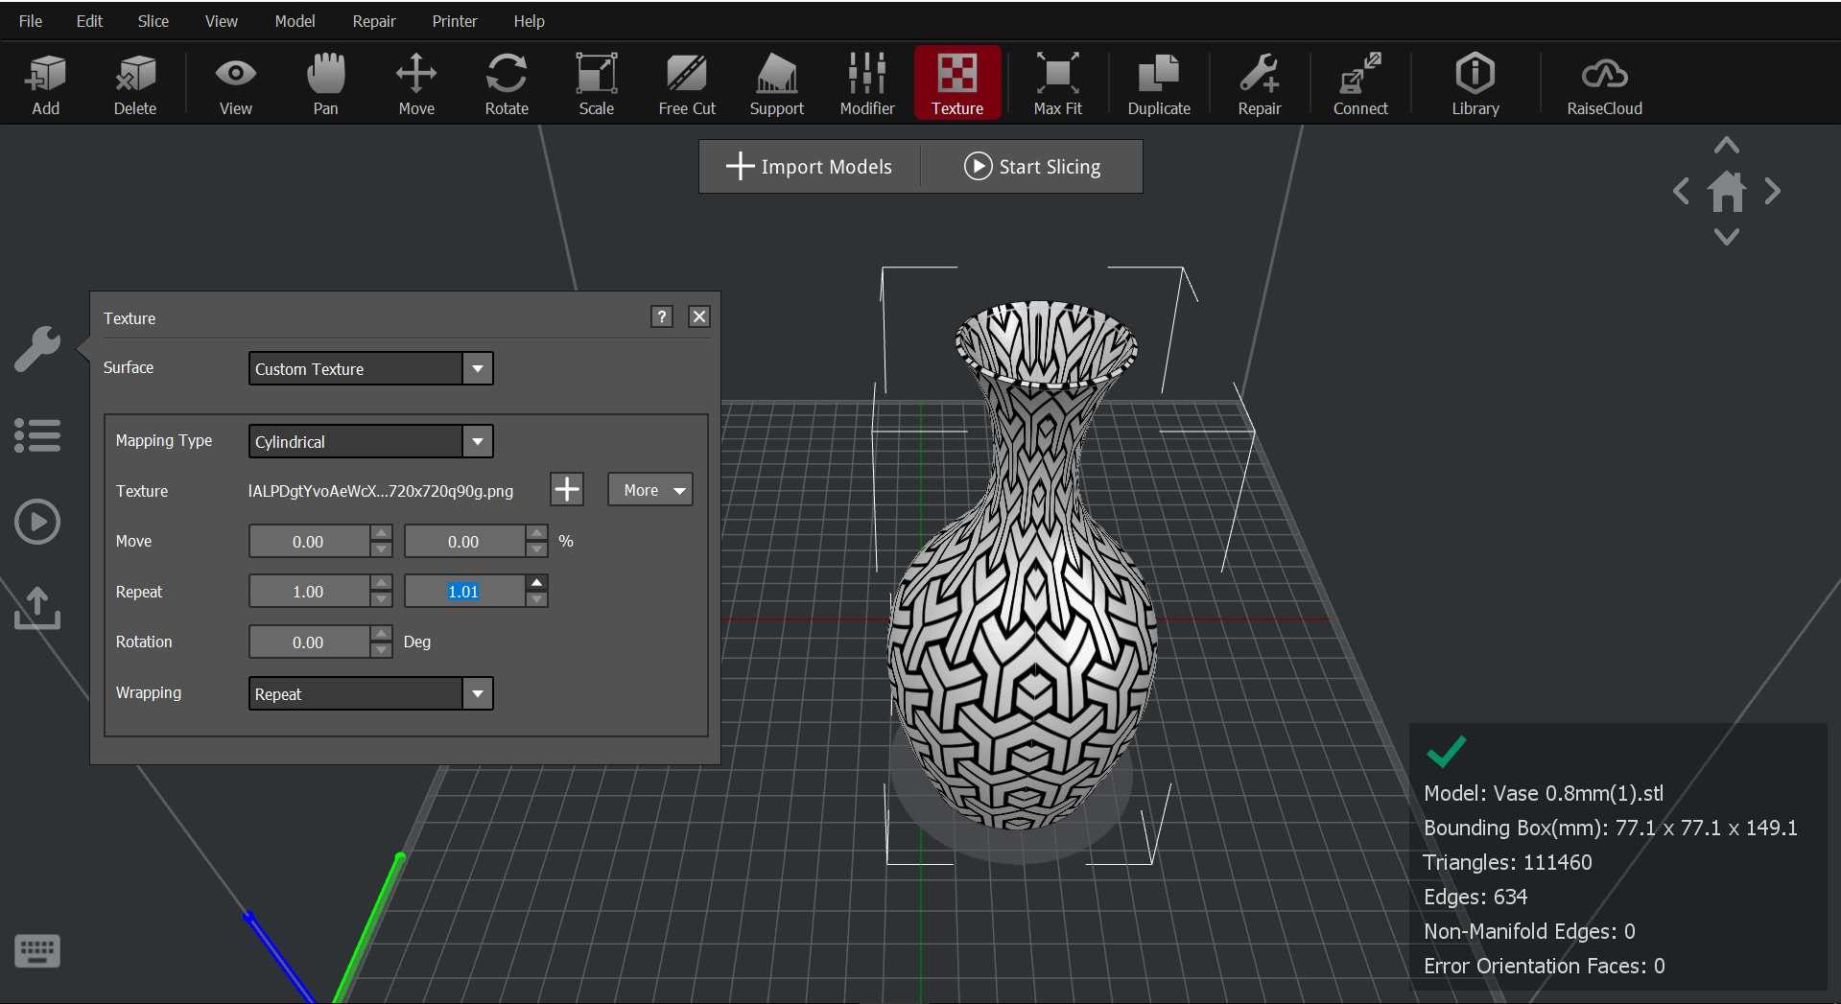Activate the Modifier tool
Image resolution: width=1841 pixels, height=1004 pixels.
(x=865, y=82)
